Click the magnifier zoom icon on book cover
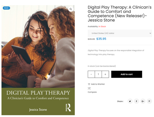This screenshot has height=117, width=154. point(71,9)
